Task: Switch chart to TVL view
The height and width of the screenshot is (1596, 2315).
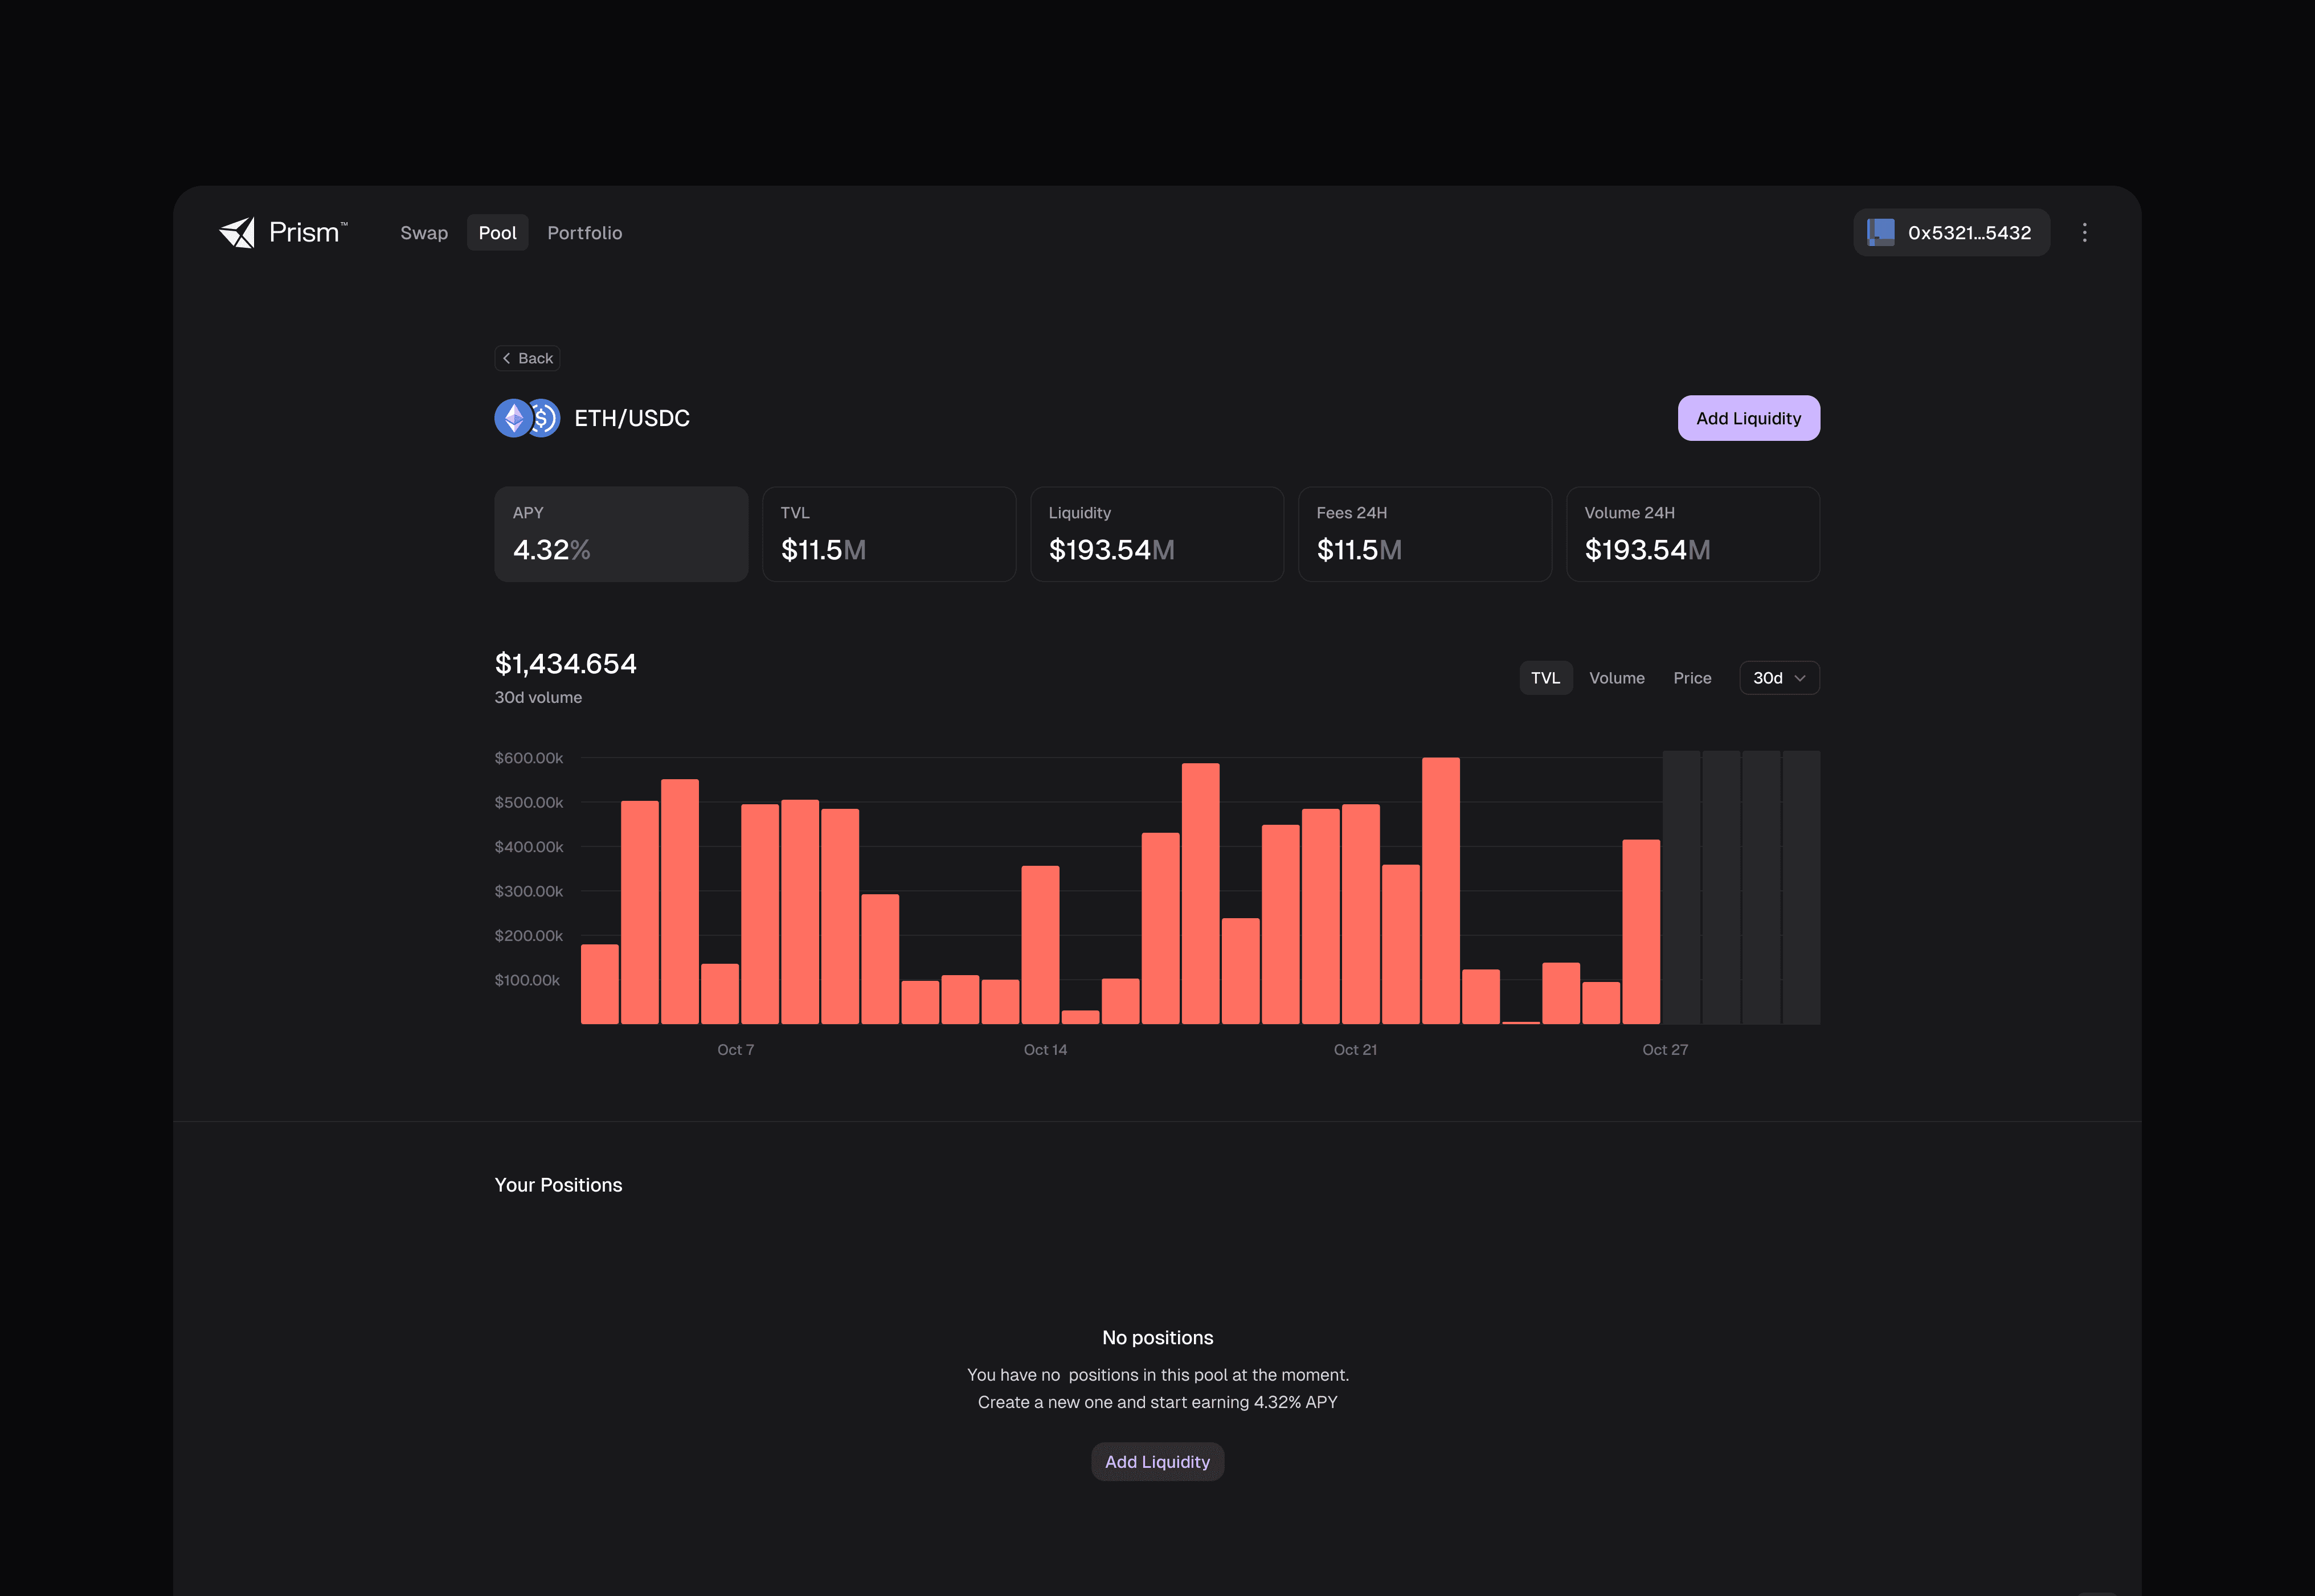Action: pyautogui.click(x=1545, y=678)
